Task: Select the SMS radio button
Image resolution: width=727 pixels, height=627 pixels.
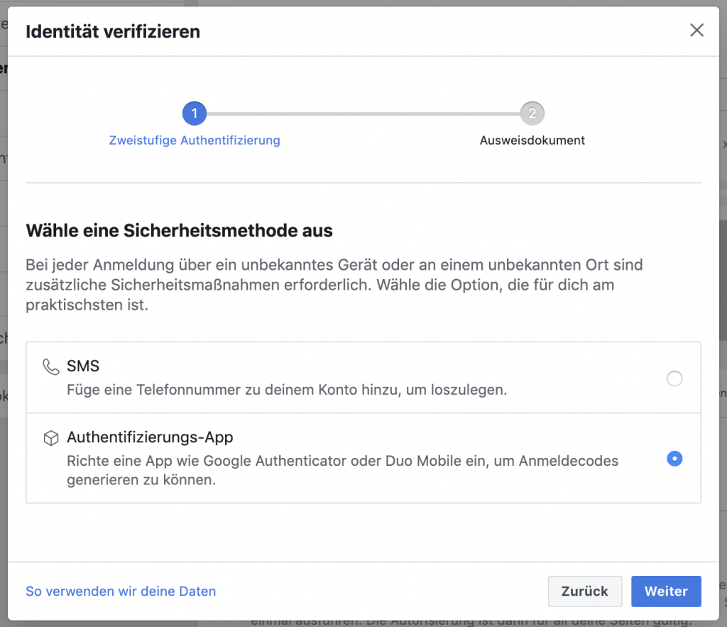Action: coord(674,378)
